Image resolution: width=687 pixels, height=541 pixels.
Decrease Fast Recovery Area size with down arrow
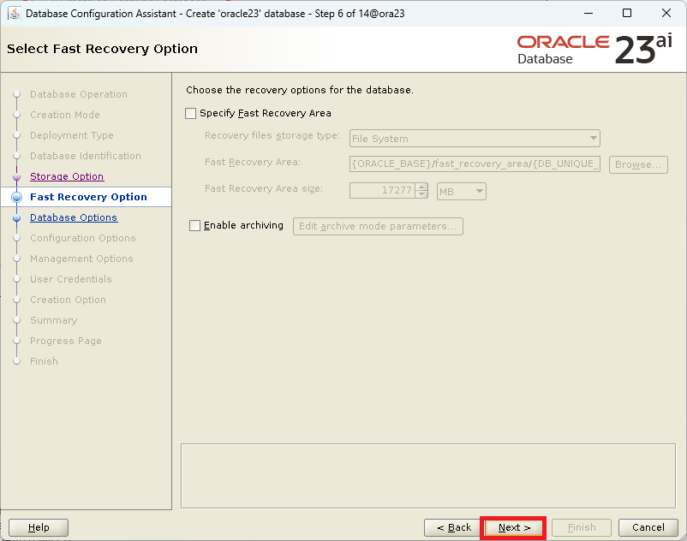(421, 194)
